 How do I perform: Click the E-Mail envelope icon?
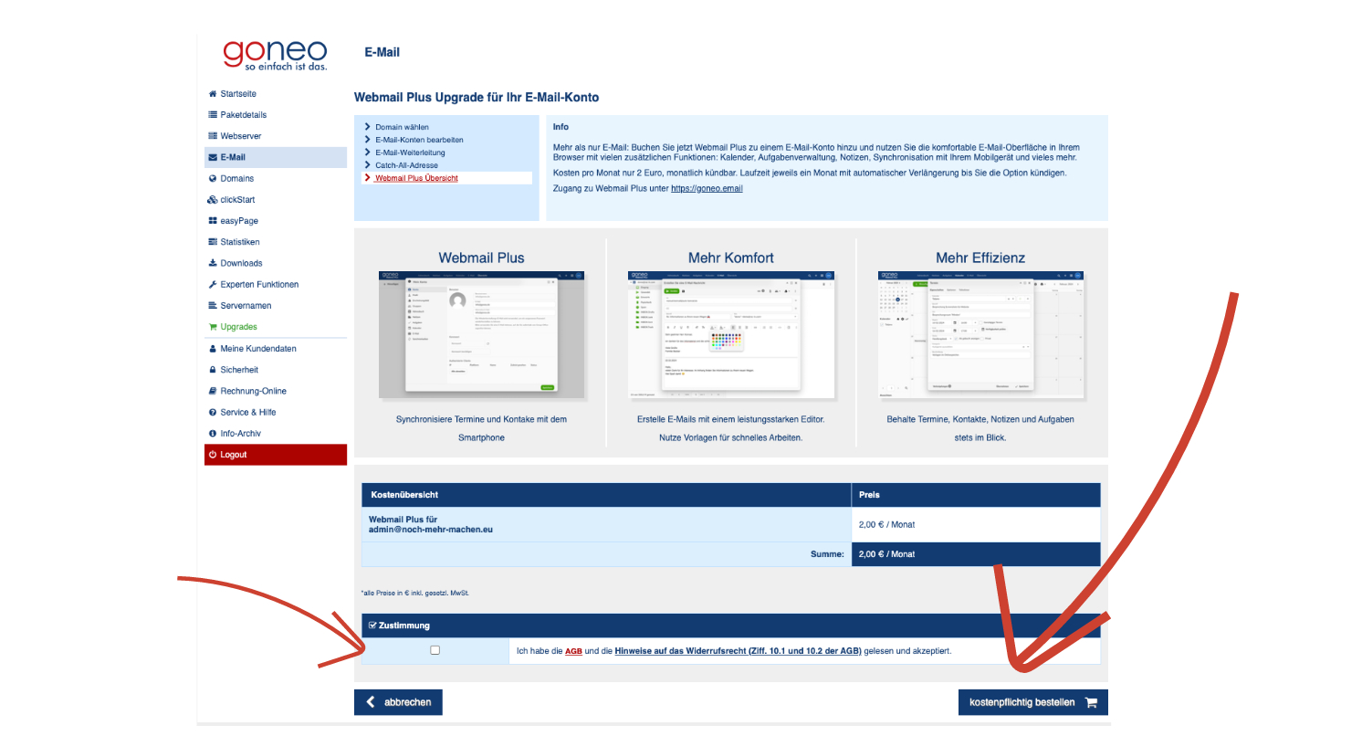tap(212, 157)
